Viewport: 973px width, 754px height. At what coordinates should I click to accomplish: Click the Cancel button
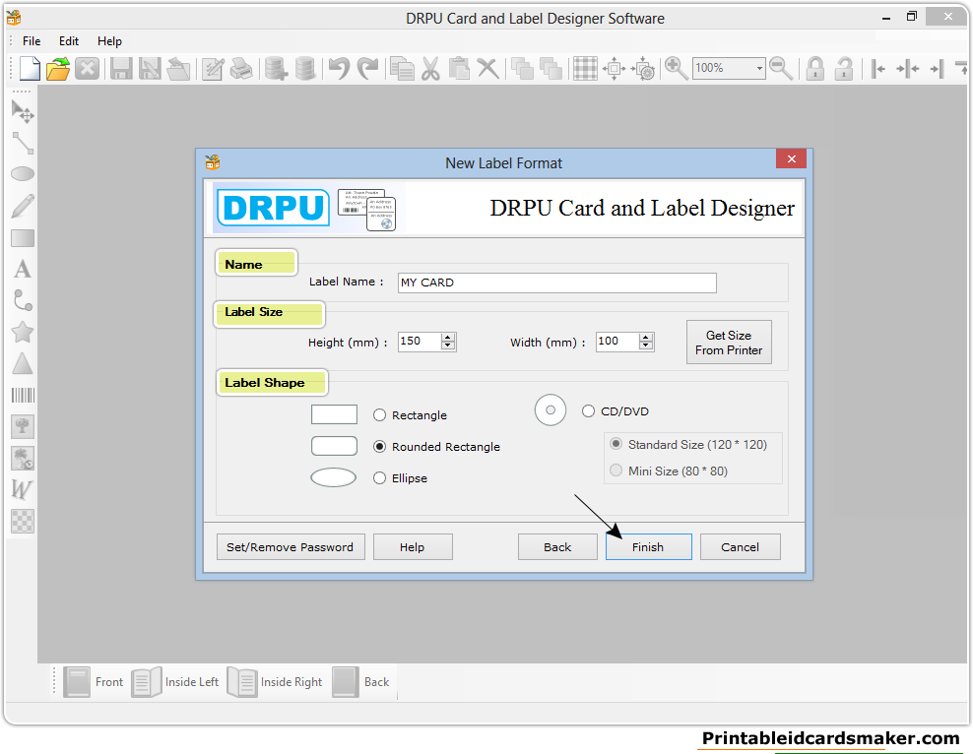(x=741, y=547)
